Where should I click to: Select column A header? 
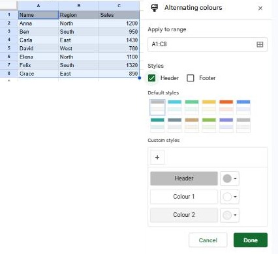39,6
